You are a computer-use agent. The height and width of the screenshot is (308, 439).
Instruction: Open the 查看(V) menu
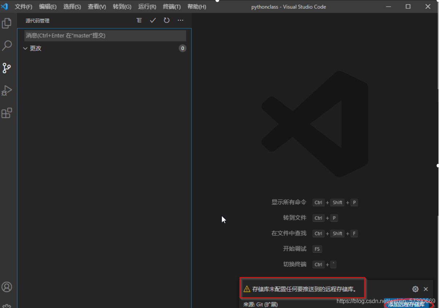pyautogui.click(x=97, y=7)
